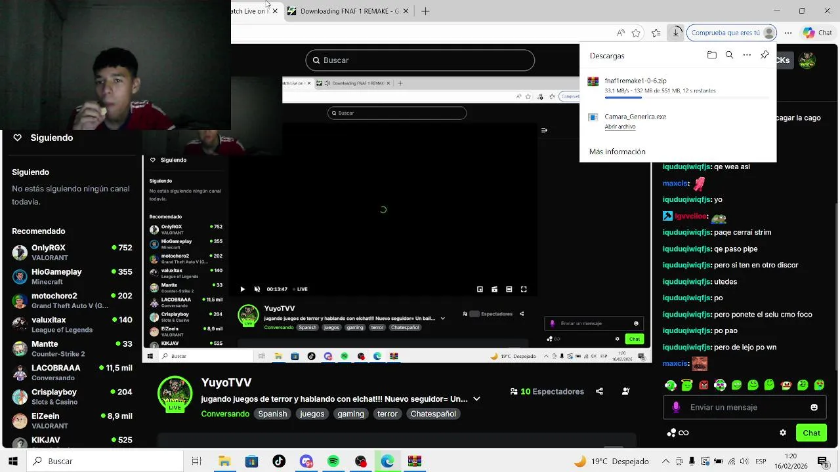The height and width of the screenshot is (472, 840).
Task: Click the Buscar search field on Kick
Action: click(x=420, y=60)
